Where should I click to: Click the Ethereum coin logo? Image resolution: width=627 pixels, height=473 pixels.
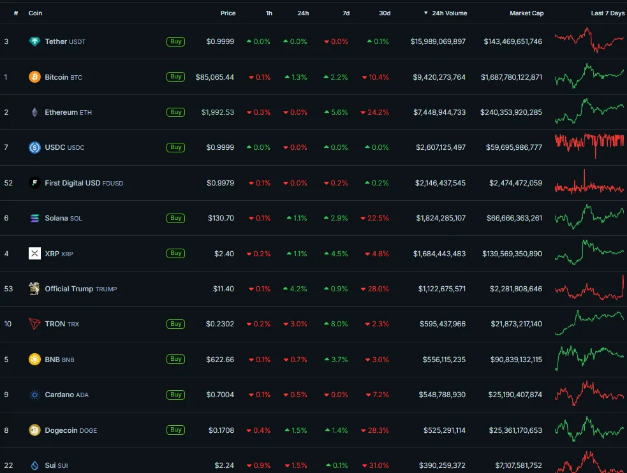coord(35,112)
